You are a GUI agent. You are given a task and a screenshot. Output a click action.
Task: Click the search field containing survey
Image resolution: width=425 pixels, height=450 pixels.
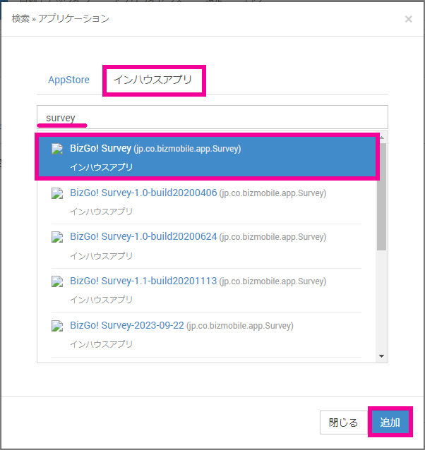point(212,118)
